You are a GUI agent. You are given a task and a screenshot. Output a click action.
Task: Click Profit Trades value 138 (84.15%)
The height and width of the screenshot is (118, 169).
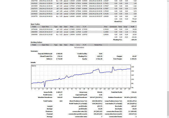97,104
